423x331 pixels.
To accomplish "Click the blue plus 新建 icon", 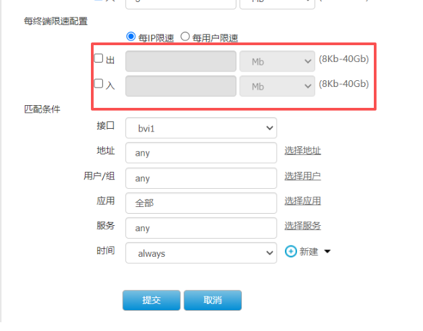I will (x=291, y=251).
